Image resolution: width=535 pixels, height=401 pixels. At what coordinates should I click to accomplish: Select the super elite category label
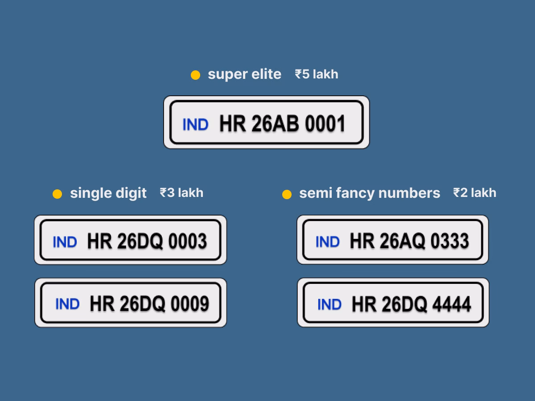click(244, 74)
